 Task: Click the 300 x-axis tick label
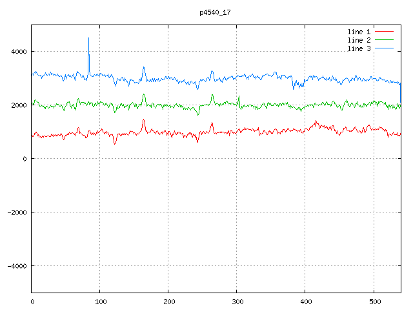237,301
